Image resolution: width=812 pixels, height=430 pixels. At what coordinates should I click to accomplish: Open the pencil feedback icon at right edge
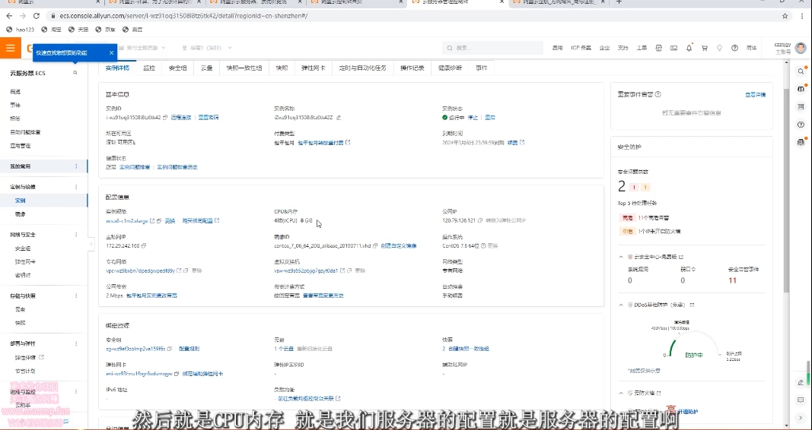tap(801, 382)
